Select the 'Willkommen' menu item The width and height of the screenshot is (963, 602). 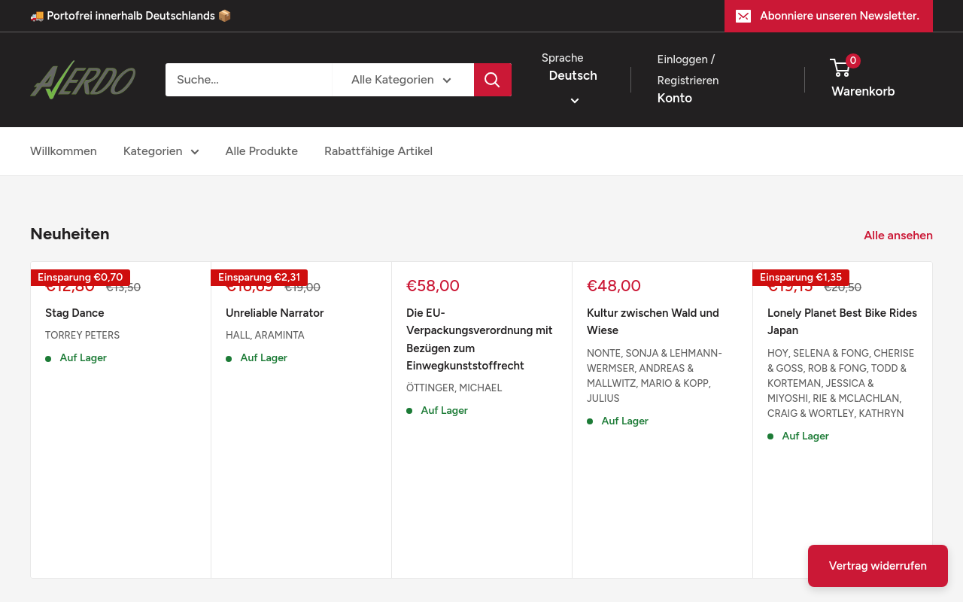pyautogui.click(x=63, y=151)
